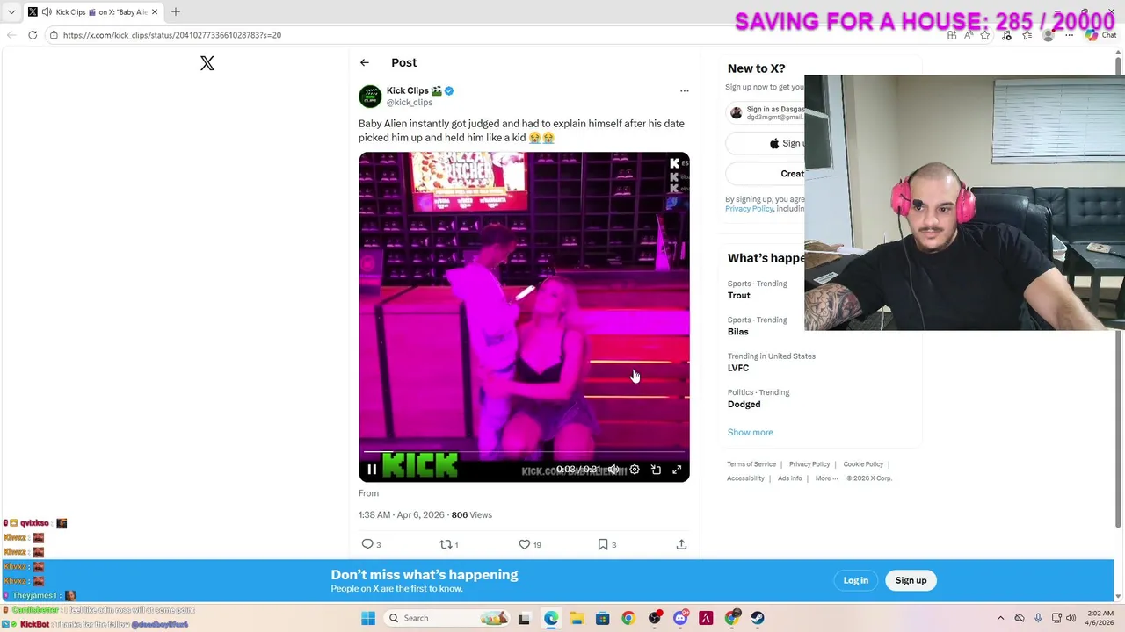Seek the video on the progress bar
The height and width of the screenshot is (632, 1125).
524,453
